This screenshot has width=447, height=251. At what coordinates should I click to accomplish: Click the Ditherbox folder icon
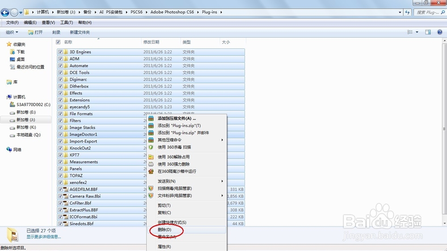(x=66, y=86)
